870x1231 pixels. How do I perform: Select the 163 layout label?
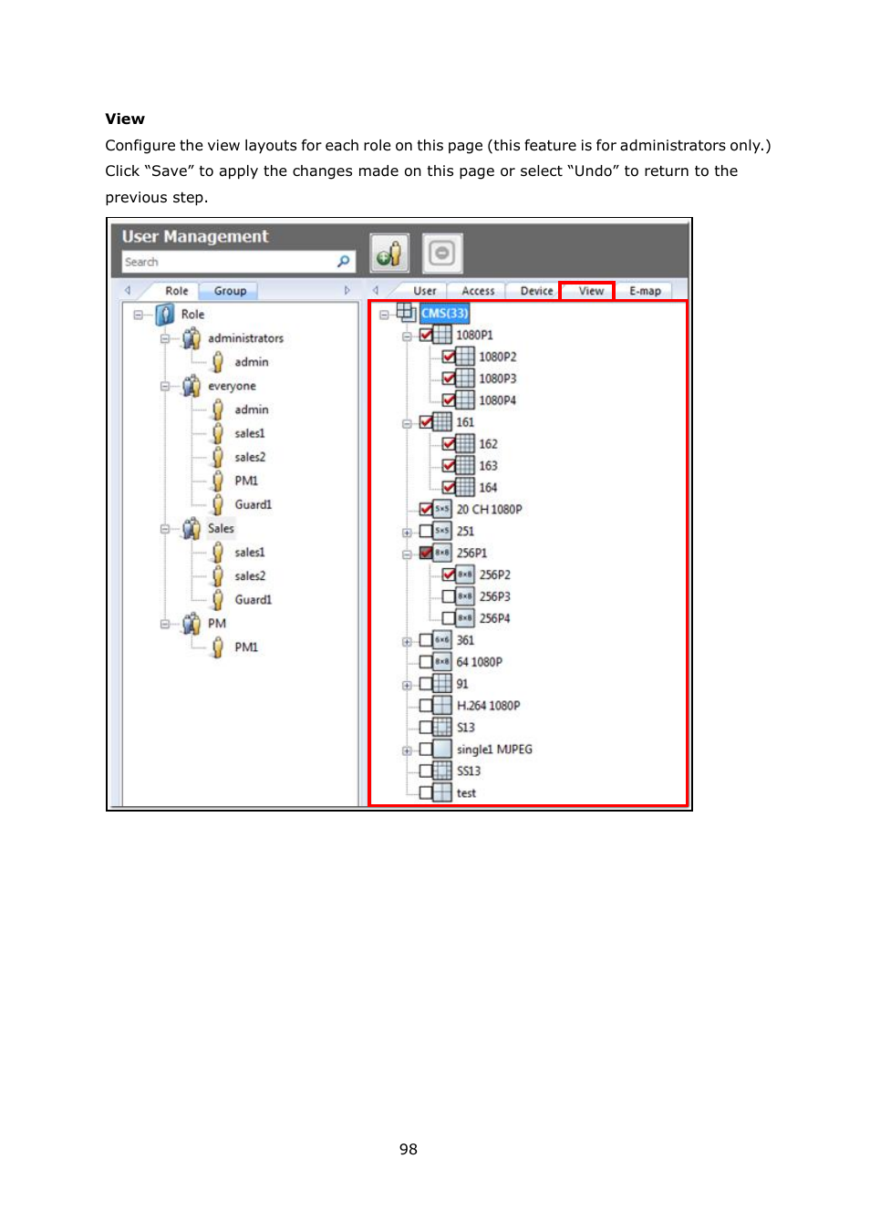489,466
